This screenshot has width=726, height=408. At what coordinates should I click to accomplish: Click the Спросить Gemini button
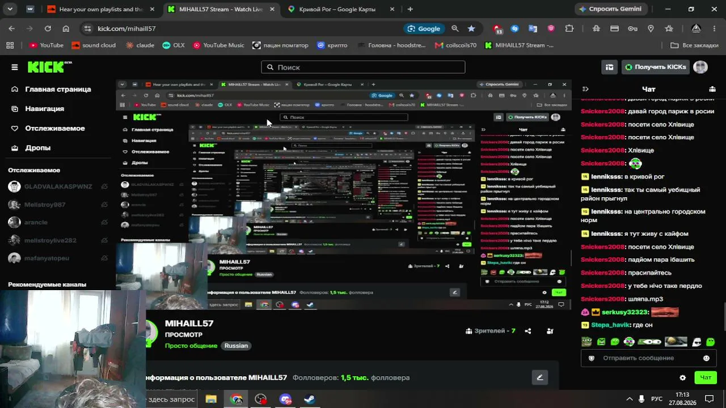tap(610, 9)
